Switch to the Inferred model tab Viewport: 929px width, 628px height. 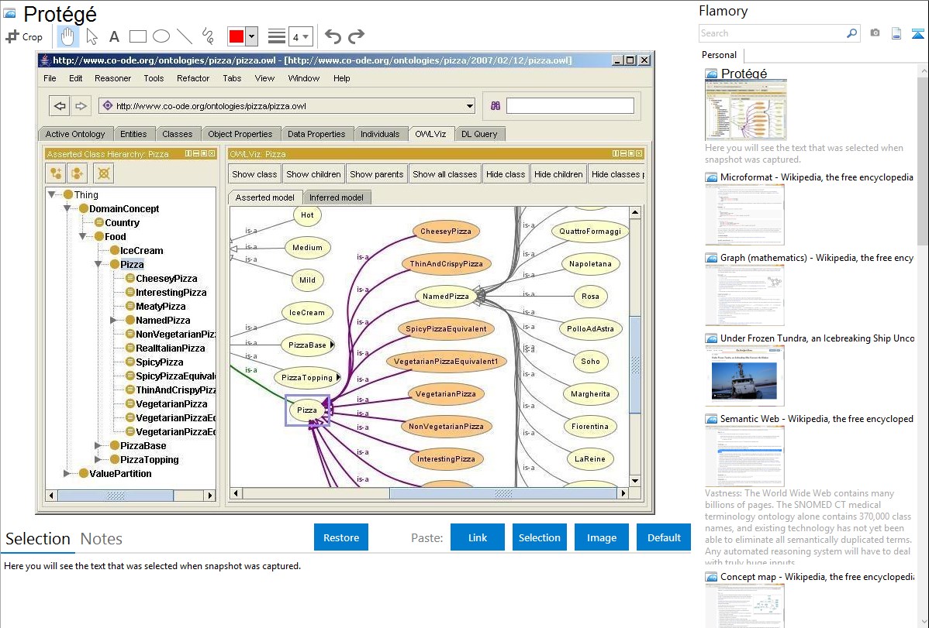pos(336,197)
